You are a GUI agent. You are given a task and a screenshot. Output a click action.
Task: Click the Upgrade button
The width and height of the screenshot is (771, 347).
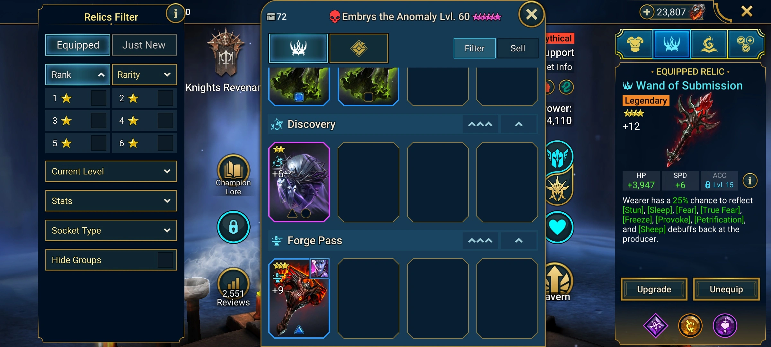[654, 289]
